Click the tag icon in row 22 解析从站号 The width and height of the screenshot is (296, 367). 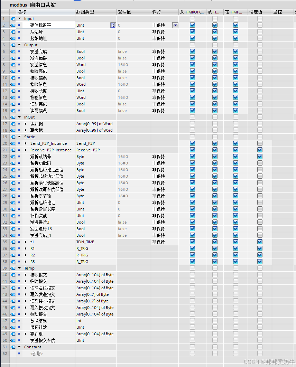[x=13, y=157]
